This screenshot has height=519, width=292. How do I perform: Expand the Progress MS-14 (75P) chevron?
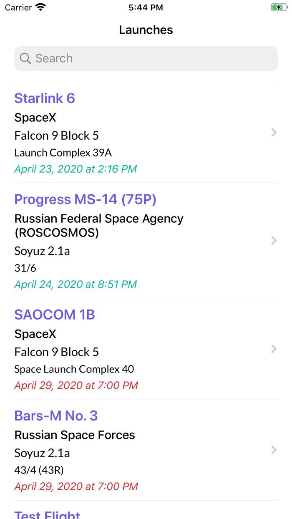[x=274, y=241]
